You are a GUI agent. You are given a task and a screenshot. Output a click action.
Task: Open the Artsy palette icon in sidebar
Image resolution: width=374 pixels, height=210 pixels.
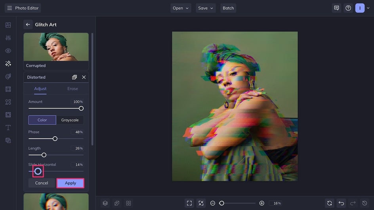coord(8,76)
